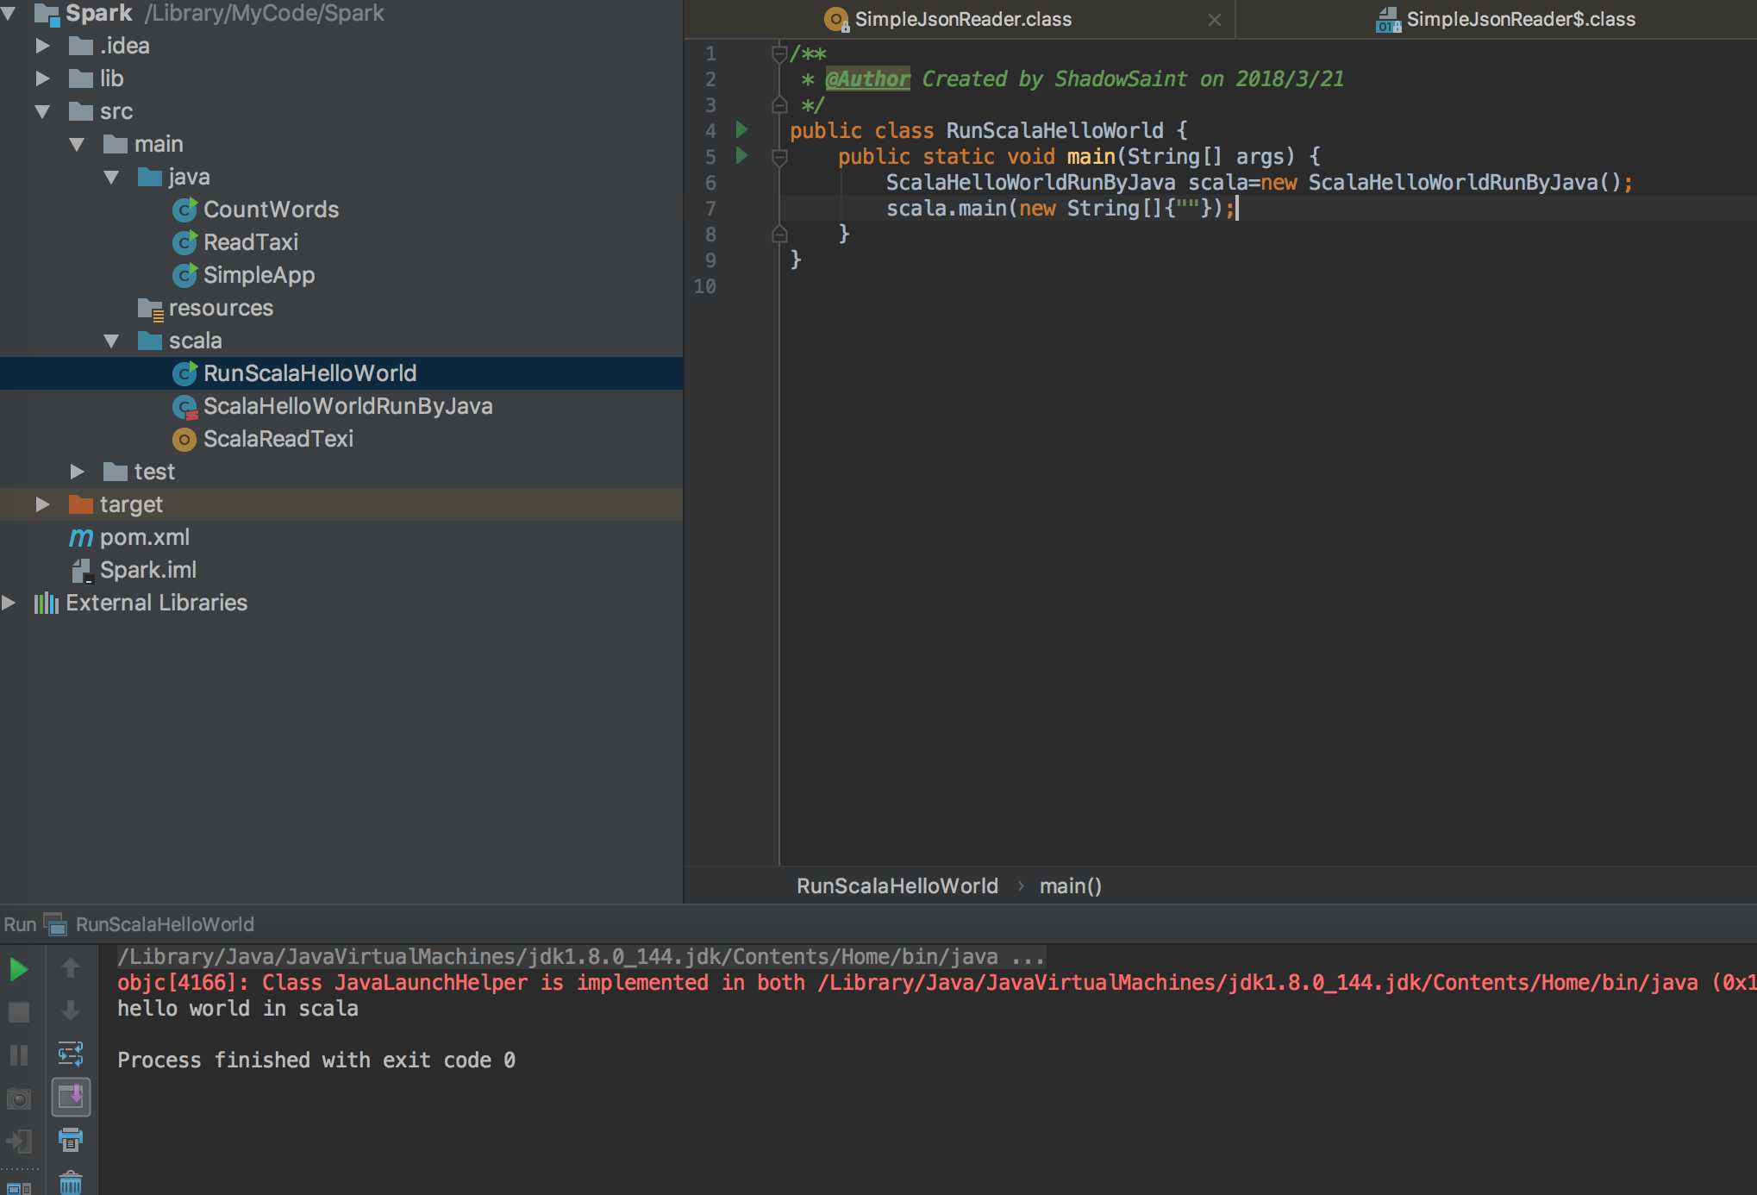Click main() breadcrumb
1757x1195 pixels.
[1070, 885]
